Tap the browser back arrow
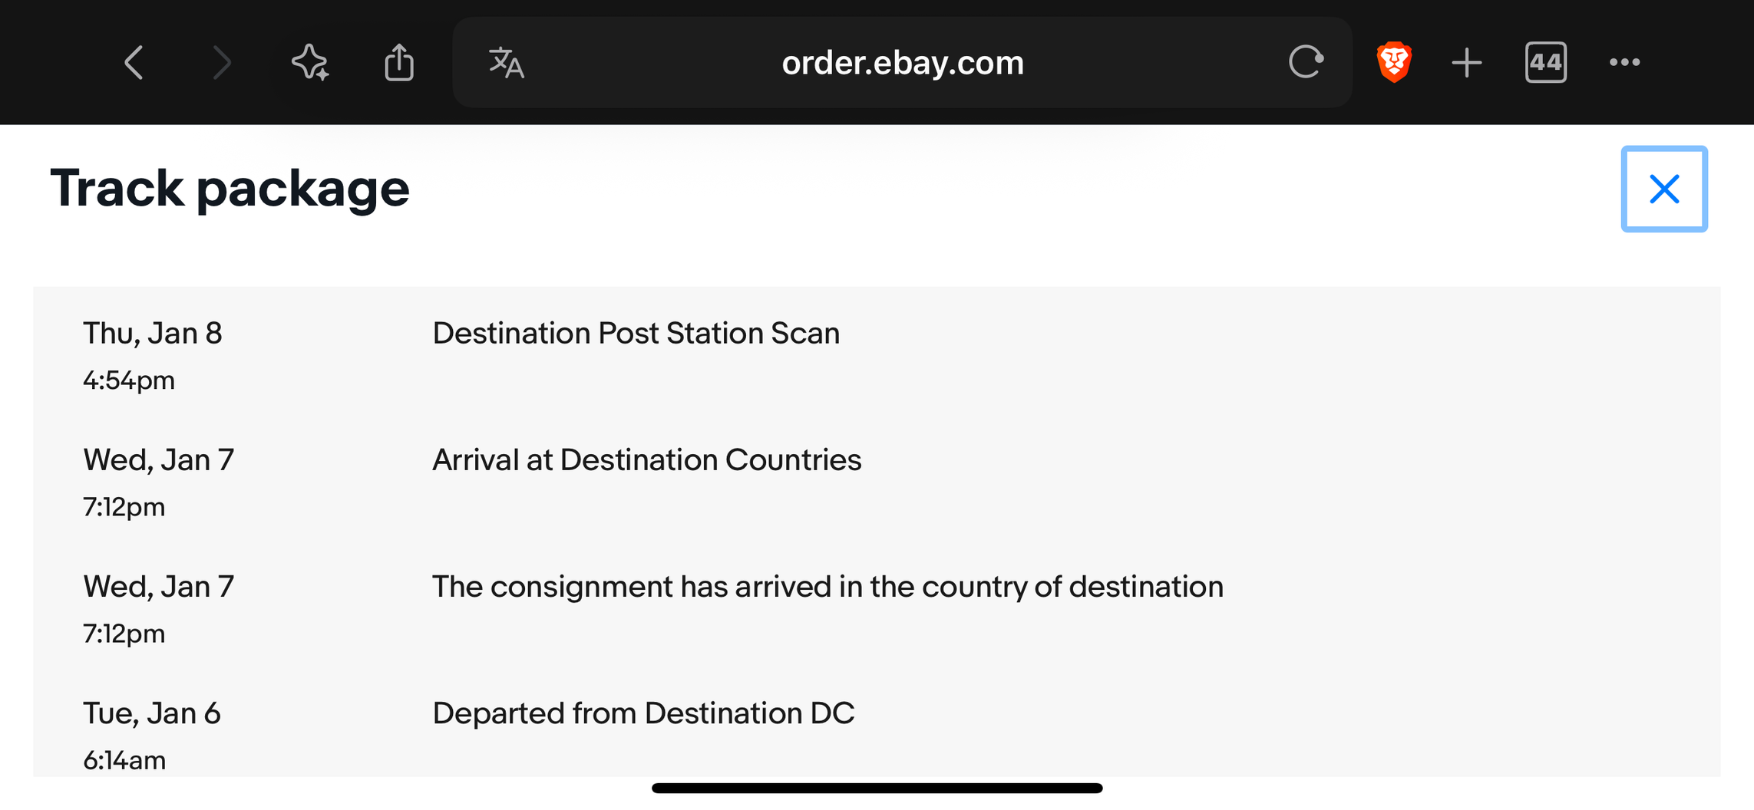Image resolution: width=1754 pixels, height=810 pixels. point(134,63)
